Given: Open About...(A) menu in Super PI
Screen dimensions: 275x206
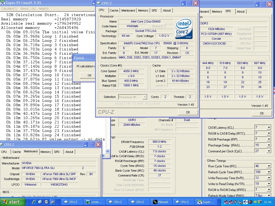Looking at the screenshot, I should click(28, 9).
